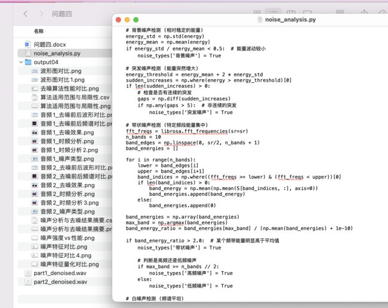Click the 噪声特征对比.png file name

coord(64,247)
